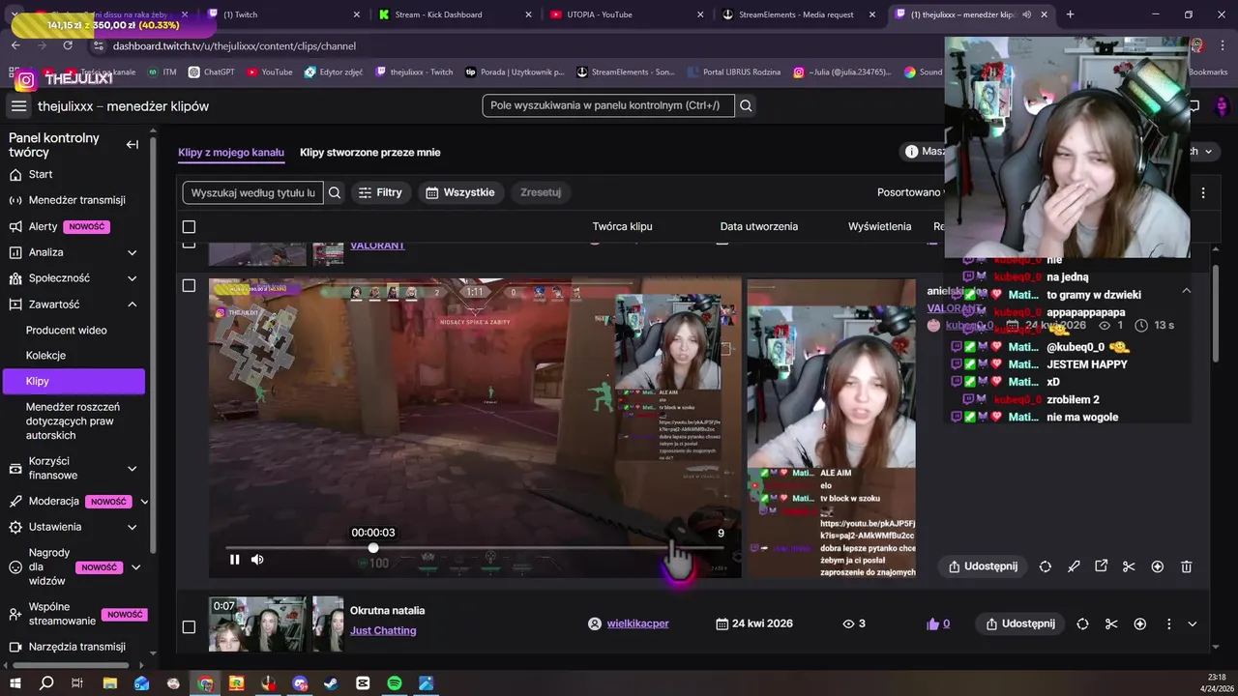The height and width of the screenshot is (696, 1238).
Task: Click the Zresetuj button
Action: coord(541,192)
